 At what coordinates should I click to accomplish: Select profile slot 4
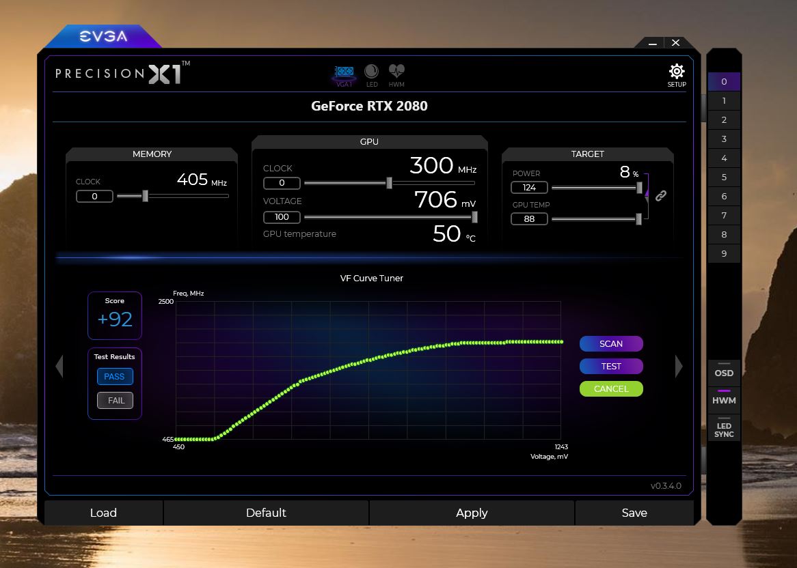724,158
